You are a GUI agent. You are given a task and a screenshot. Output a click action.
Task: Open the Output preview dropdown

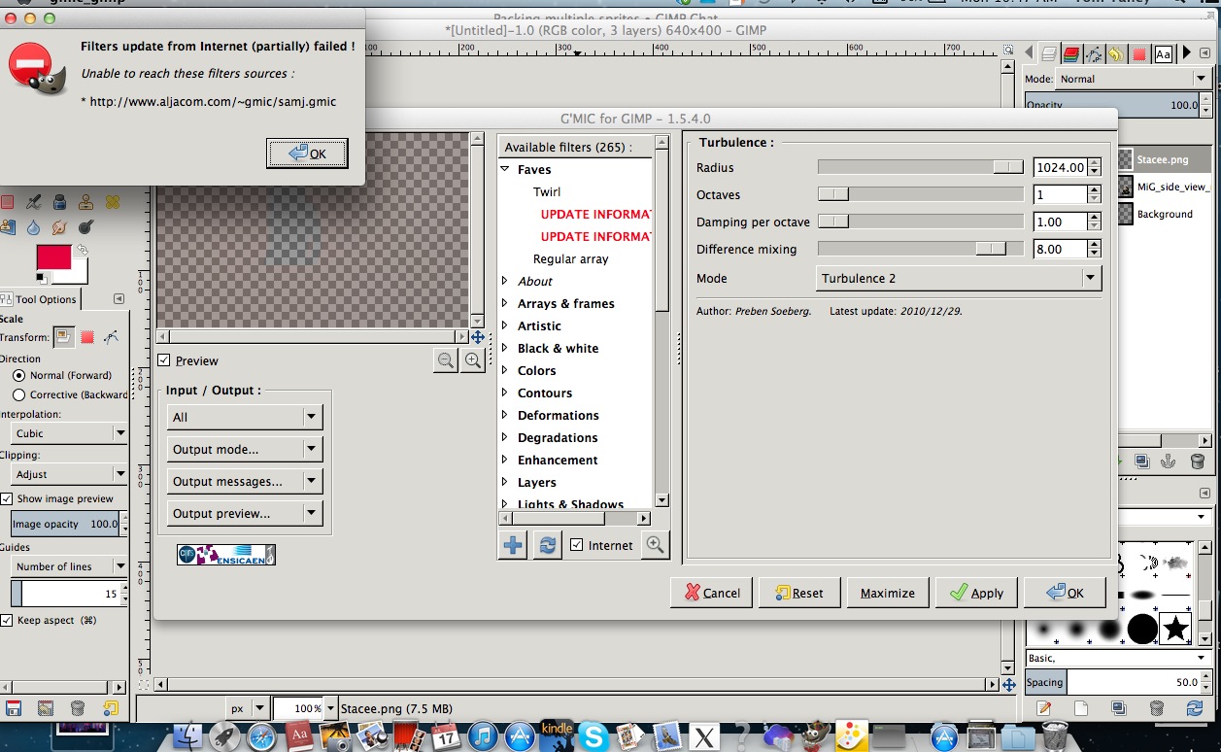tap(245, 513)
